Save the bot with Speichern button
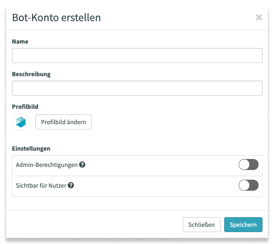This screenshot has width=274, height=244. (243, 225)
